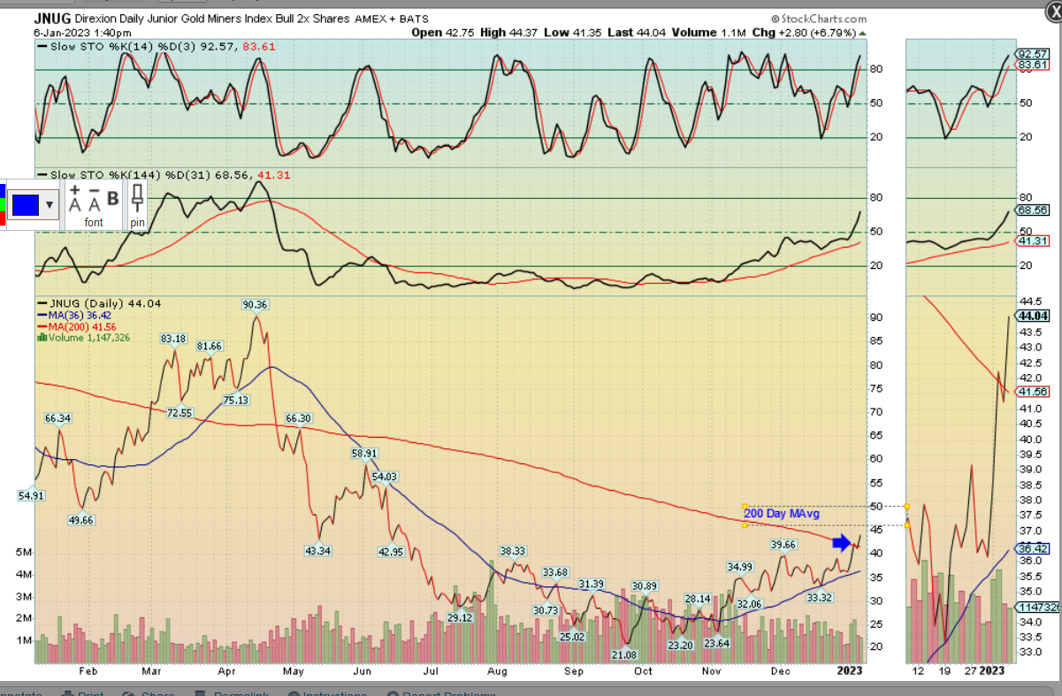Viewport: 1062px width, 696px height.
Task: Click Report Problems below the chart
Action: click(x=451, y=692)
